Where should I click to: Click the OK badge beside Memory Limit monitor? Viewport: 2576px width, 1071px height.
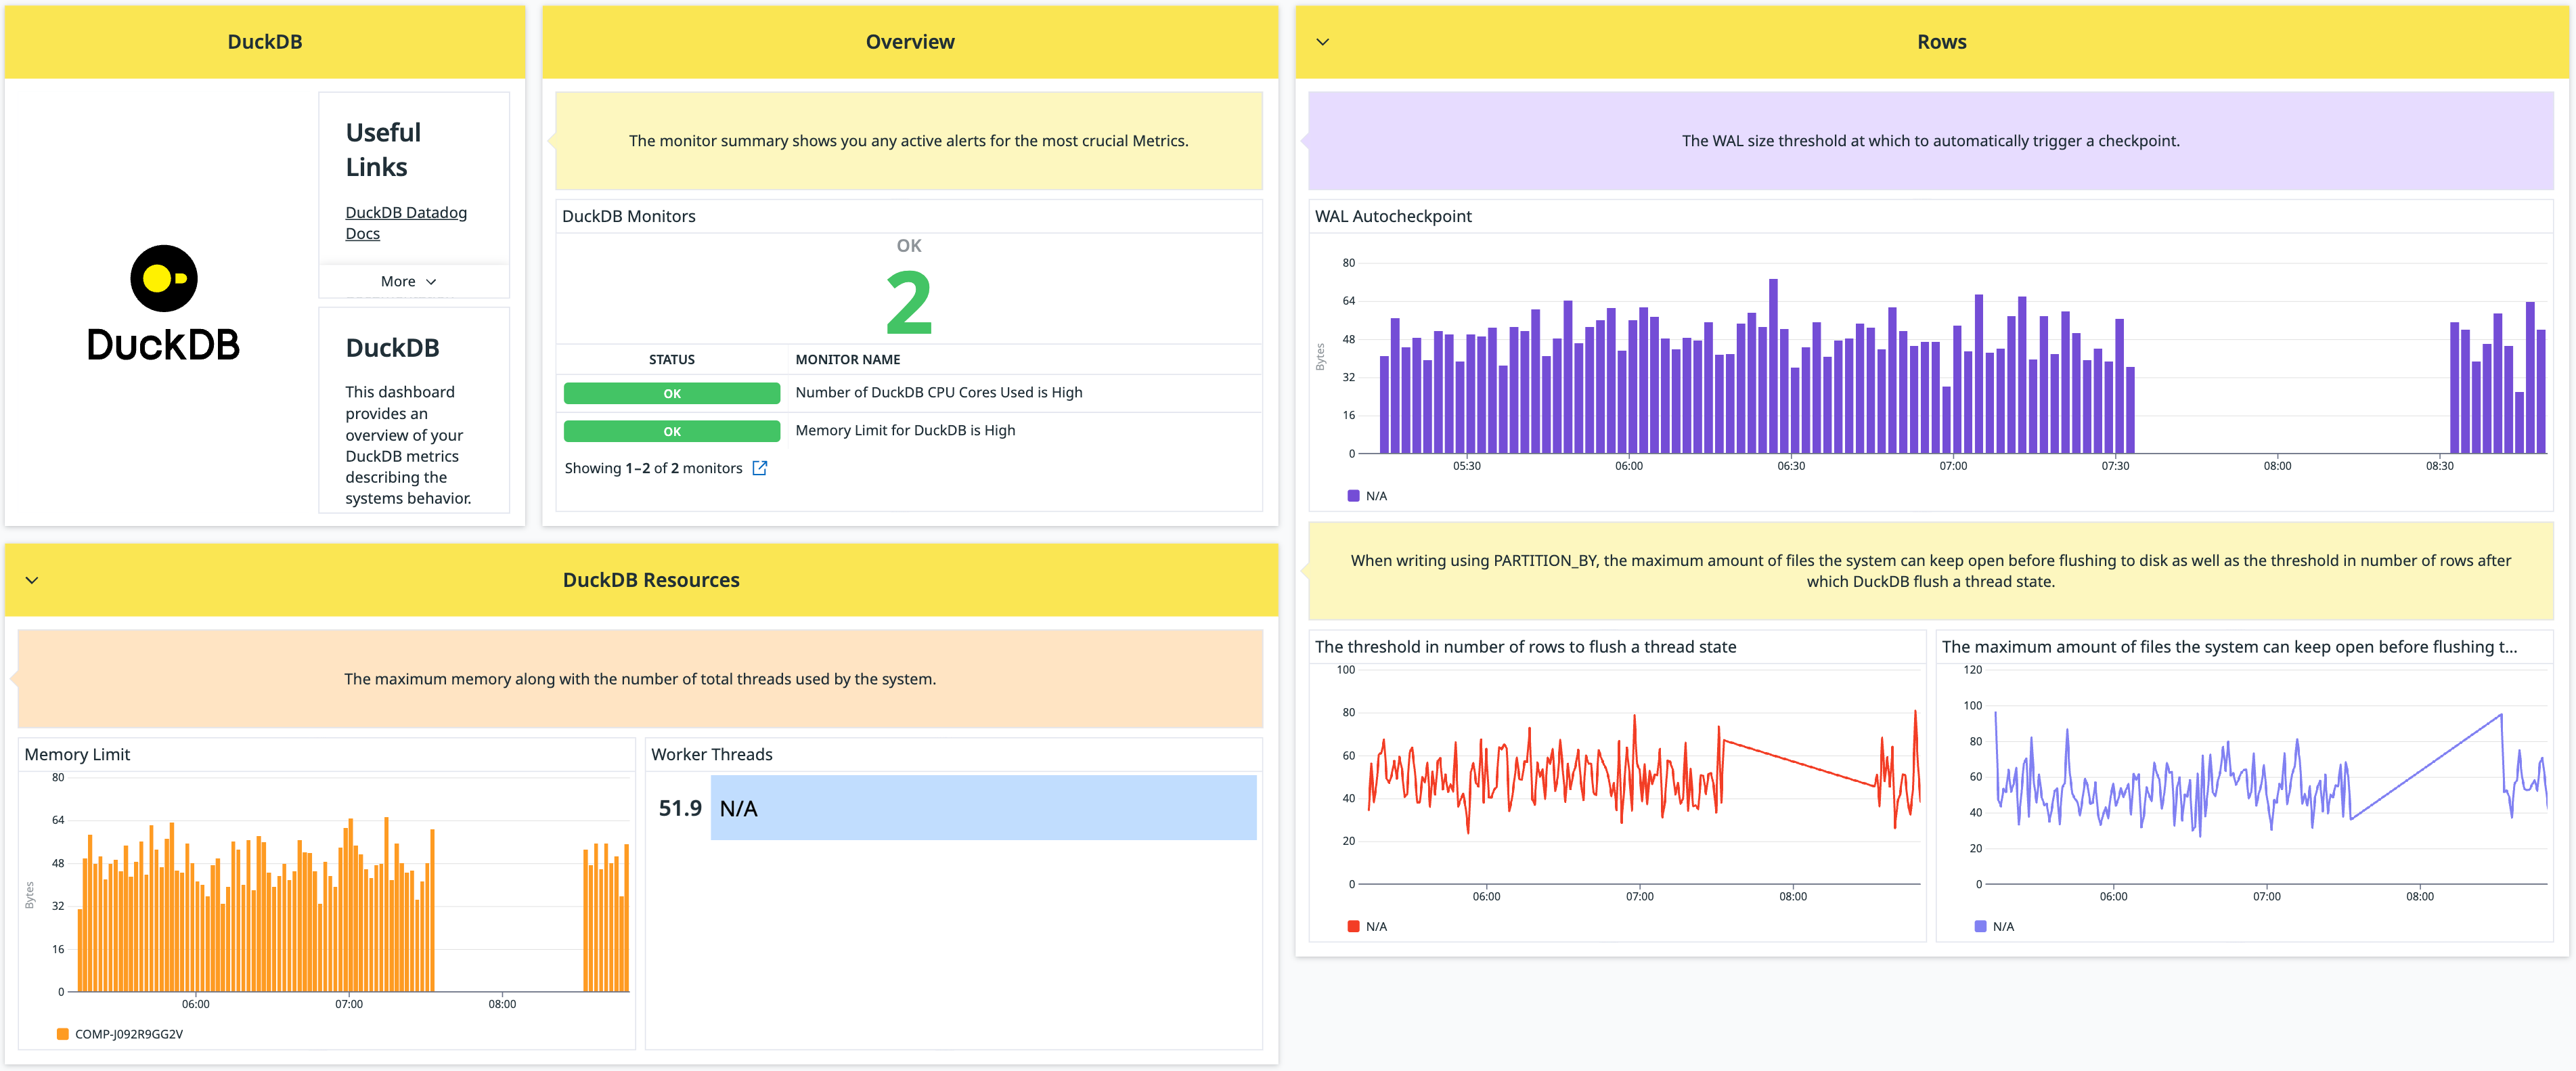pyautogui.click(x=671, y=431)
